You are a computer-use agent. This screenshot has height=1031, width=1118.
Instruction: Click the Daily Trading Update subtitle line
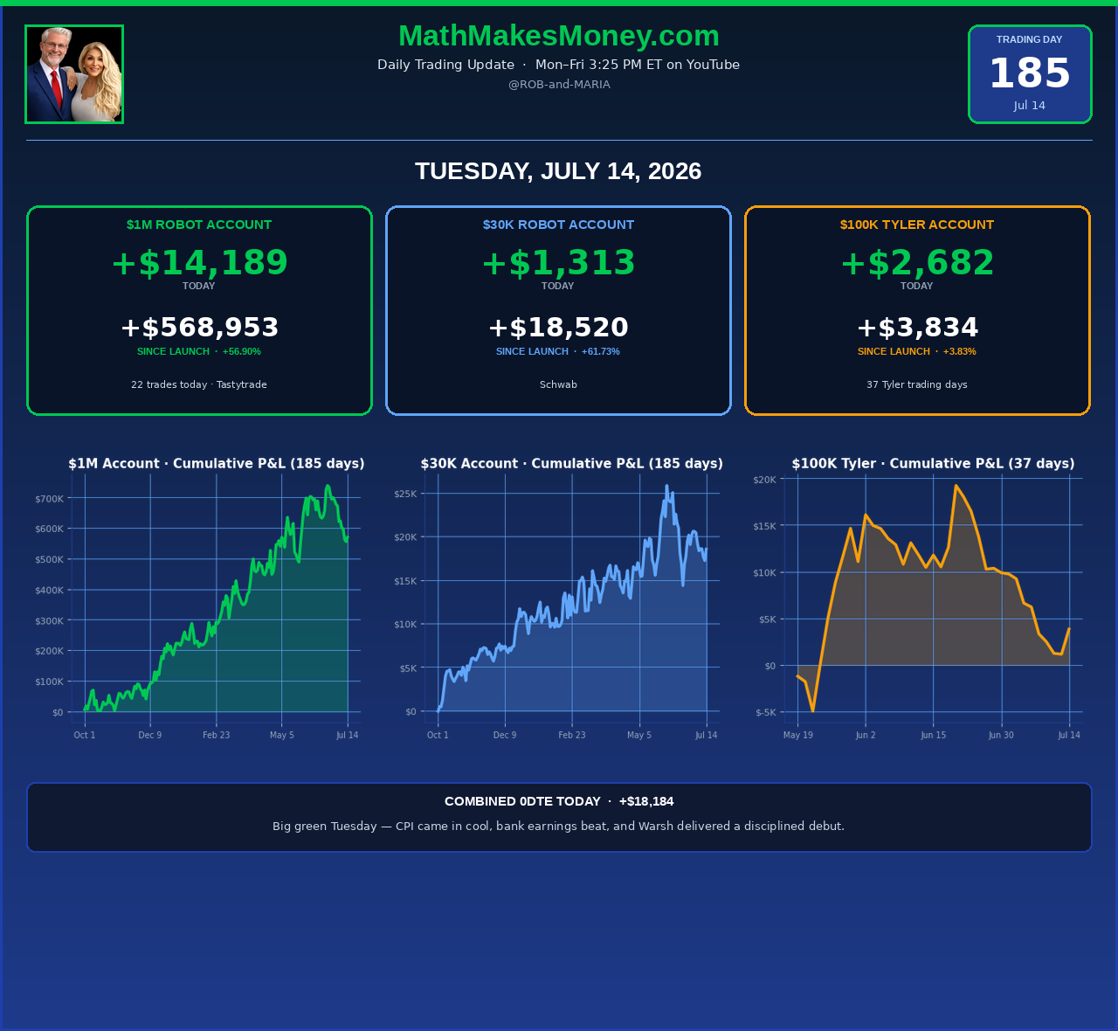(559, 65)
